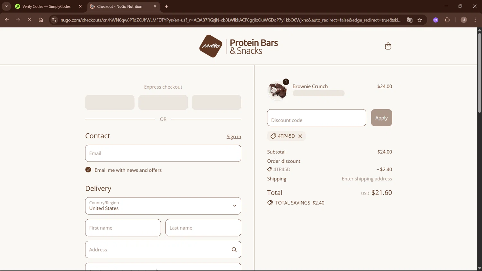The height and width of the screenshot is (271, 482).
Task: Click the −$2.40 order discount value
Action: tap(384, 169)
